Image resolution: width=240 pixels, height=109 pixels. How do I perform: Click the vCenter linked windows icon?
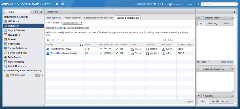point(63,4)
